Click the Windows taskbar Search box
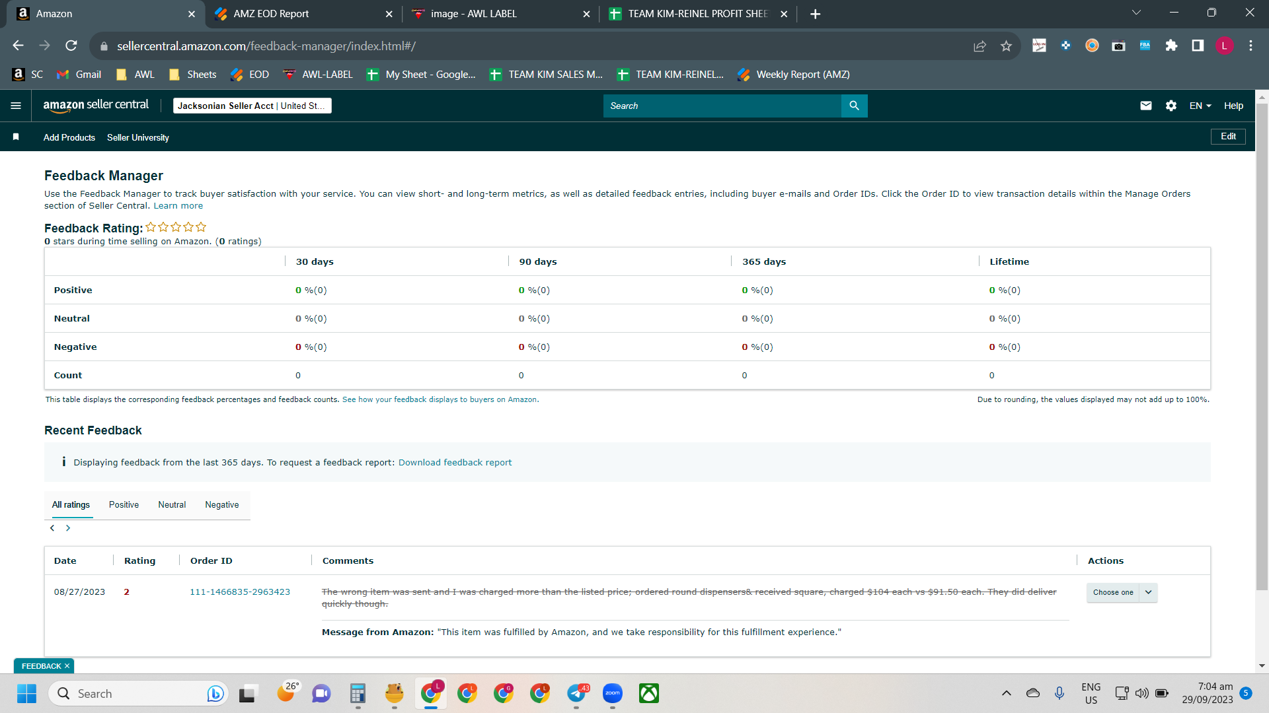This screenshot has width=1269, height=713. pos(139,693)
